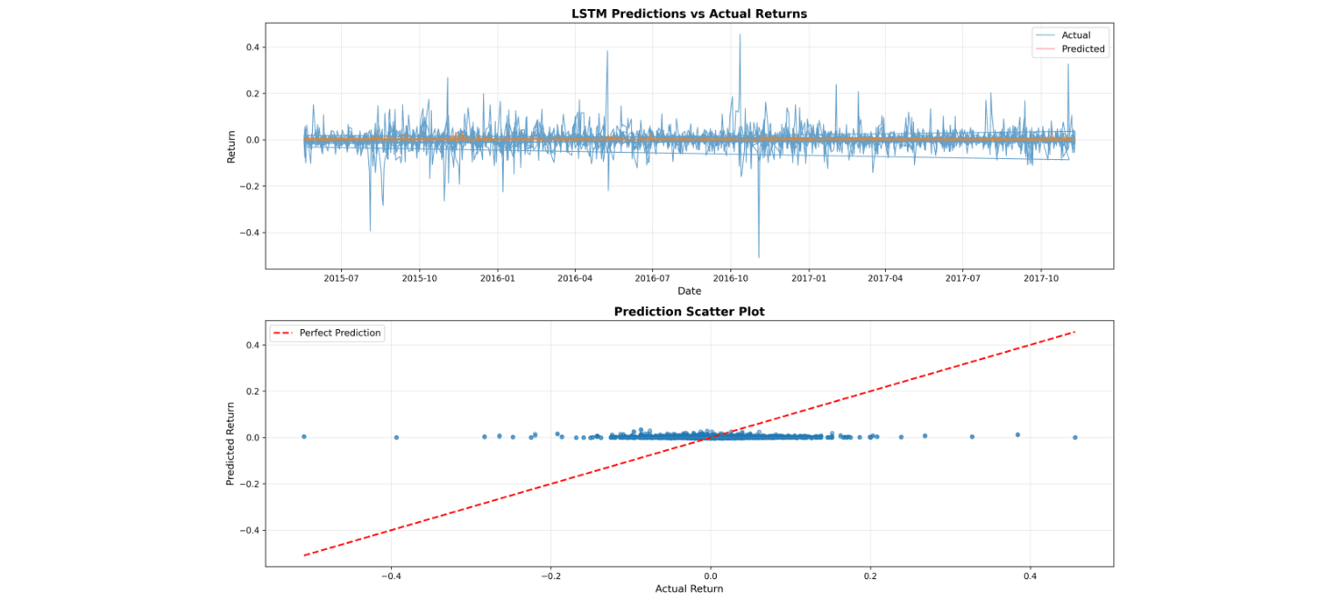Viewport: 1337px width, 601px height.
Task: Select the 2017-10 date tick label
Action: pos(1040,278)
